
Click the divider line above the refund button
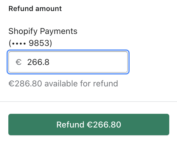point(88,102)
